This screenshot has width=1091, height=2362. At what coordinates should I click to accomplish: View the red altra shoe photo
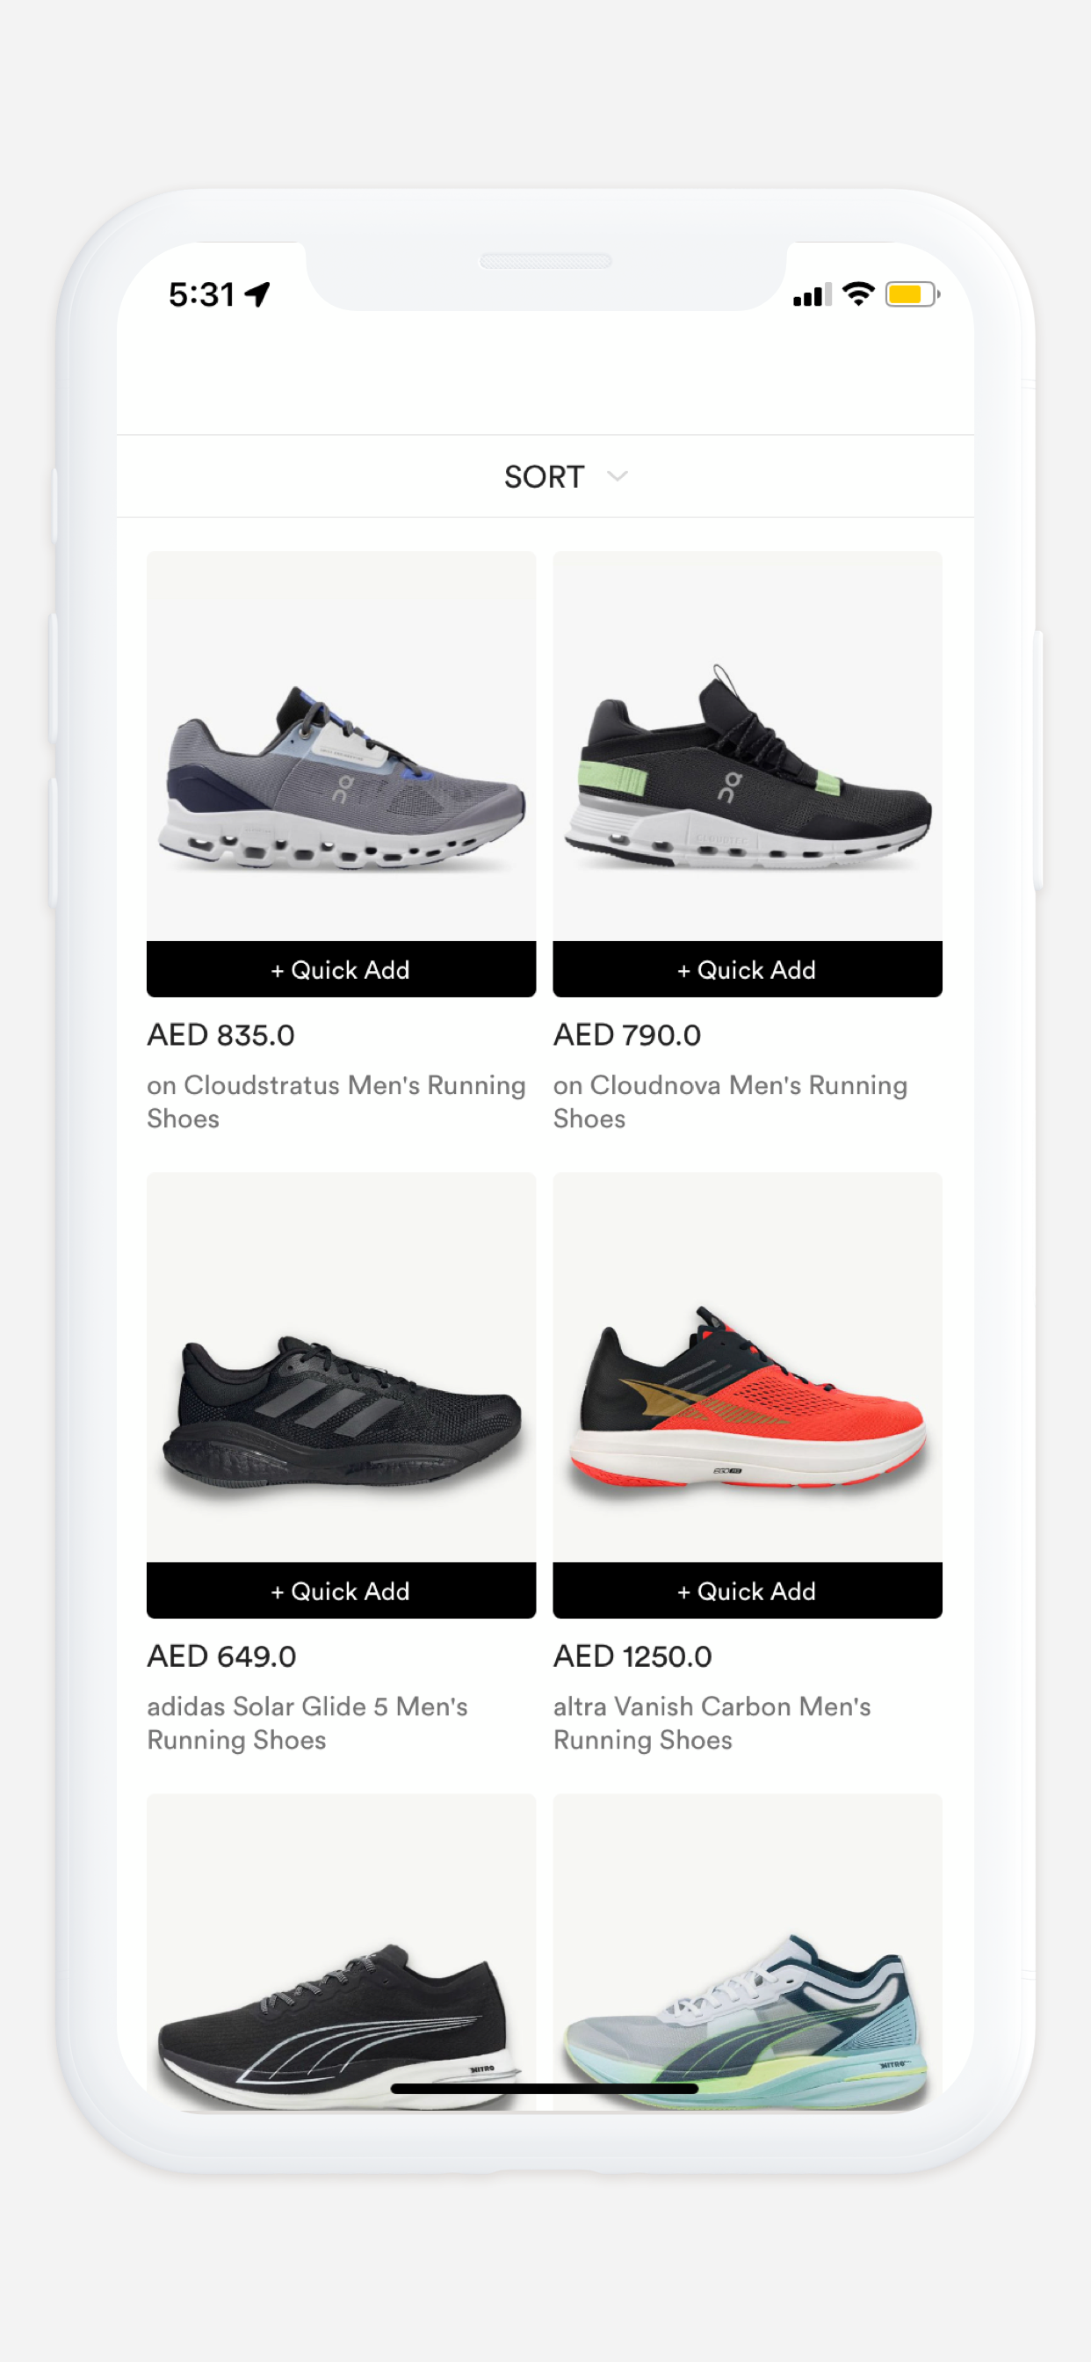point(748,1367)
